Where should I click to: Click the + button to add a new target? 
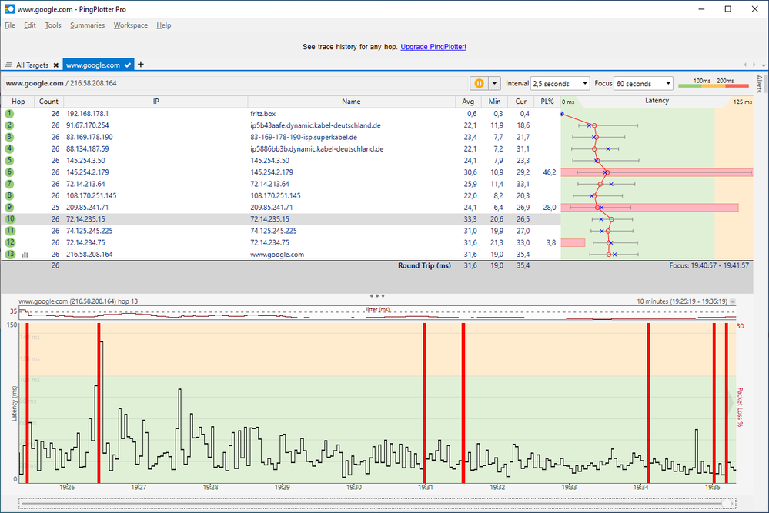click(141, 65)
